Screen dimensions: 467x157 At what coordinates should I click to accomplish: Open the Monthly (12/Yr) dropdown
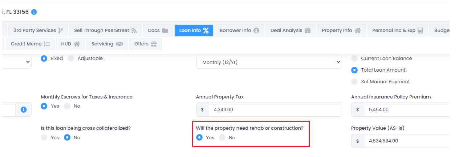(x=269, y=62)
